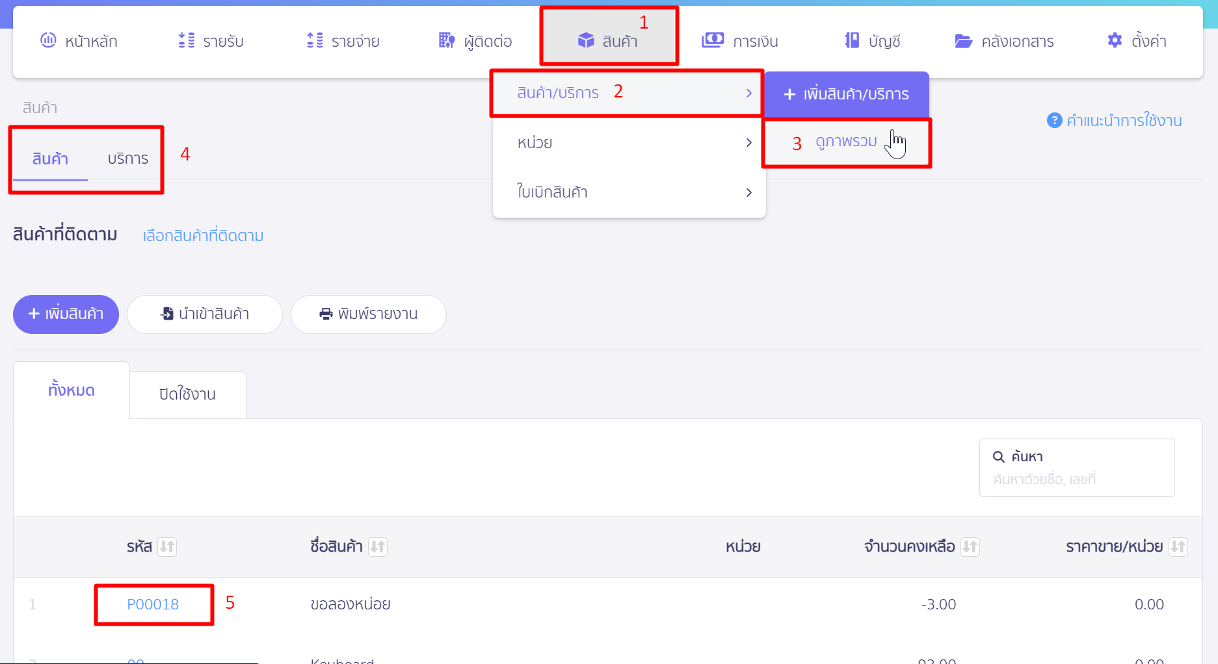1218x664 pixels.
Task: Open product P00018 link
Action: (153, 604)
